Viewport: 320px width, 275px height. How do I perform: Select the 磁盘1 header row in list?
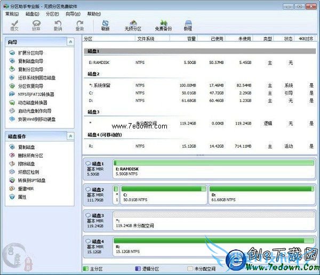coord(200,51)
